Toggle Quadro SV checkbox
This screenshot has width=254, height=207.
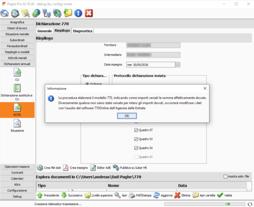tap(136, 139)
